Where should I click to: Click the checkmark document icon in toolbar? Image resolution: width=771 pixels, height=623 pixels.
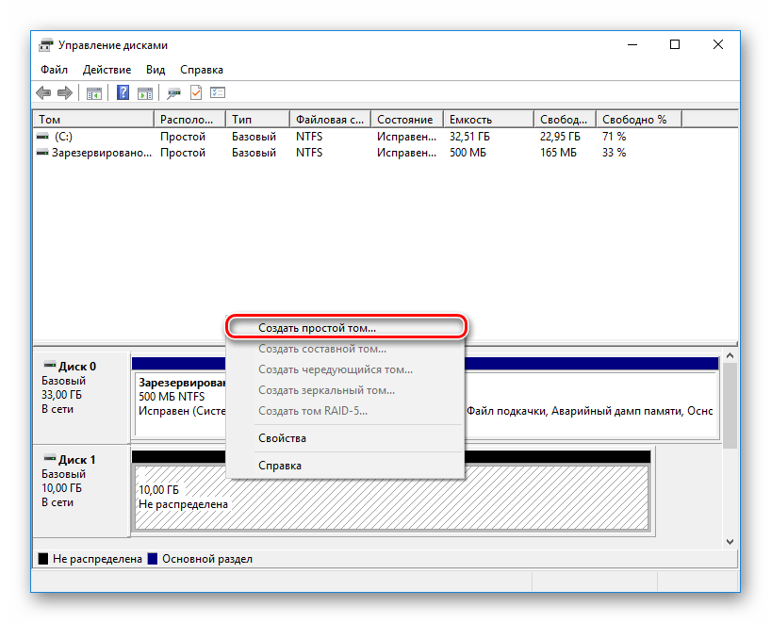tap(197, 92)
